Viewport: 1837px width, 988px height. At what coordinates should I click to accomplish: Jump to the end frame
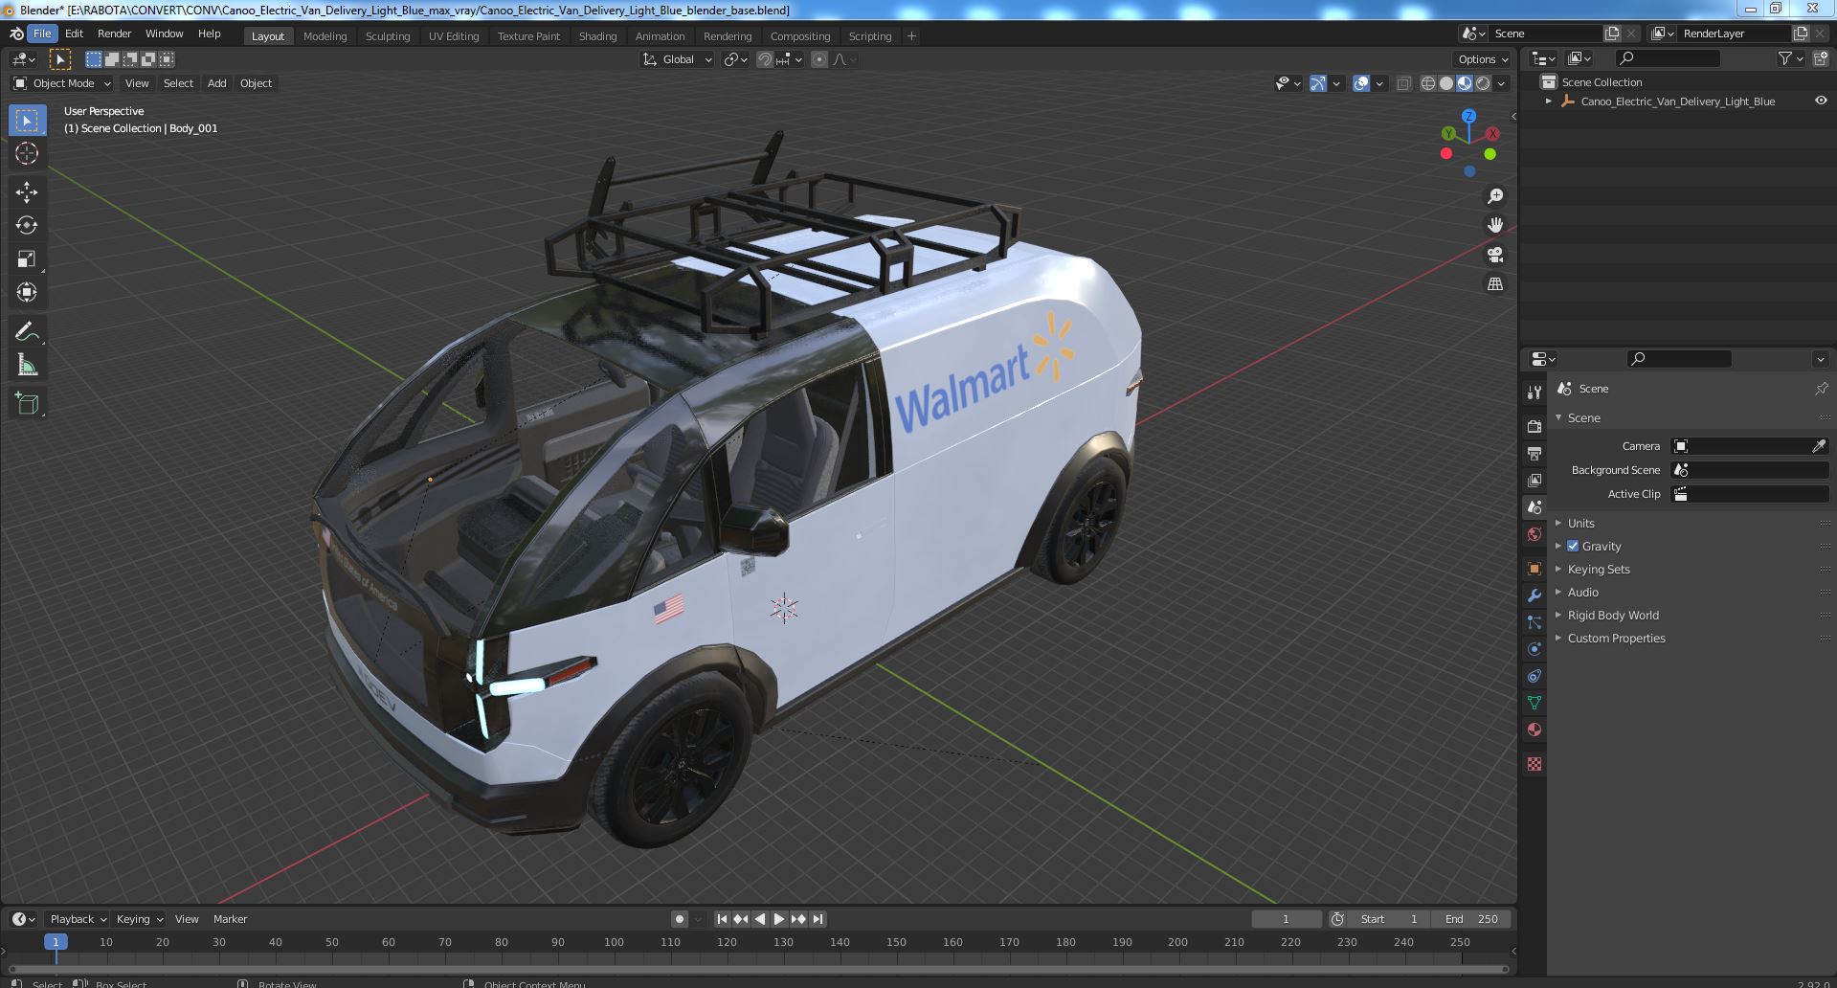[x=818, y=919]
